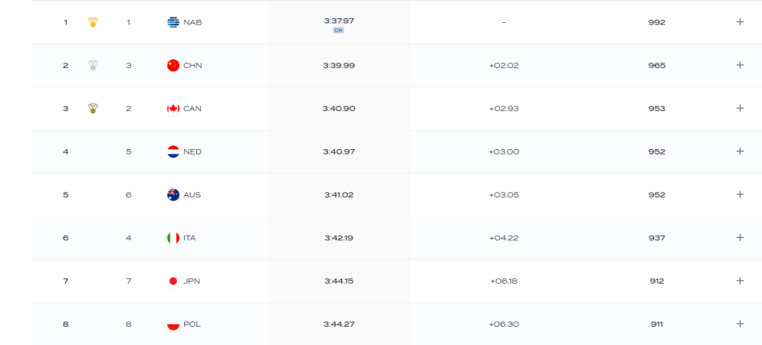Click the silver medal icon

click(93, 65)
